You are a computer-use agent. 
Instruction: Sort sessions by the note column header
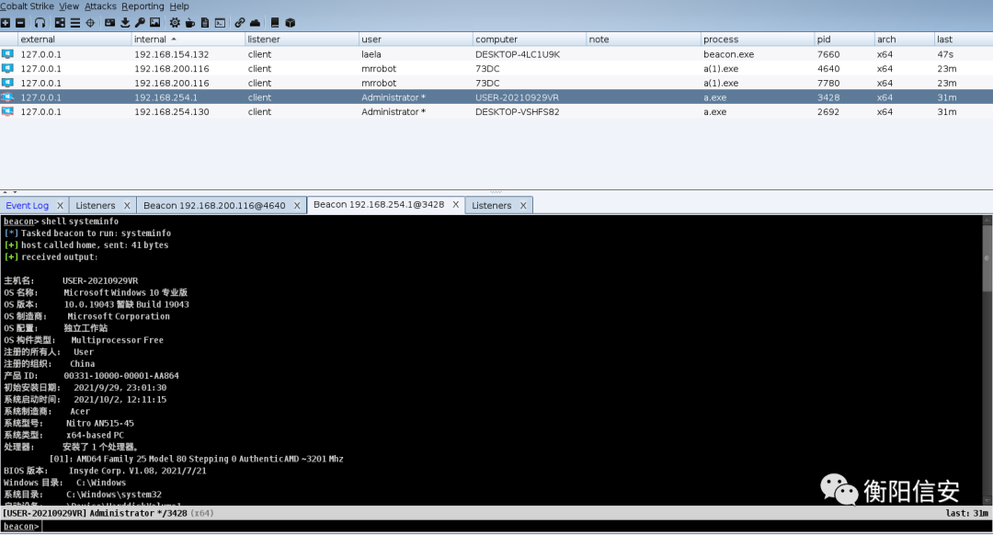pyautogui.click(x=644, y=40)
